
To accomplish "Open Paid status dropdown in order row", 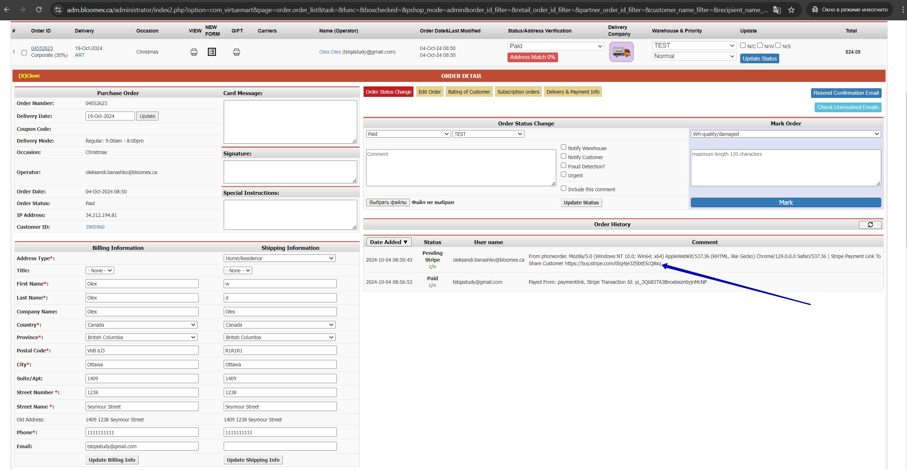I will [556, 46].
